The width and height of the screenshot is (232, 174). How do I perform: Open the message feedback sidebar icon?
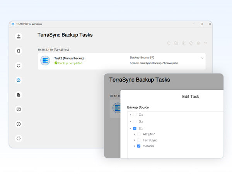coord(19,109)
